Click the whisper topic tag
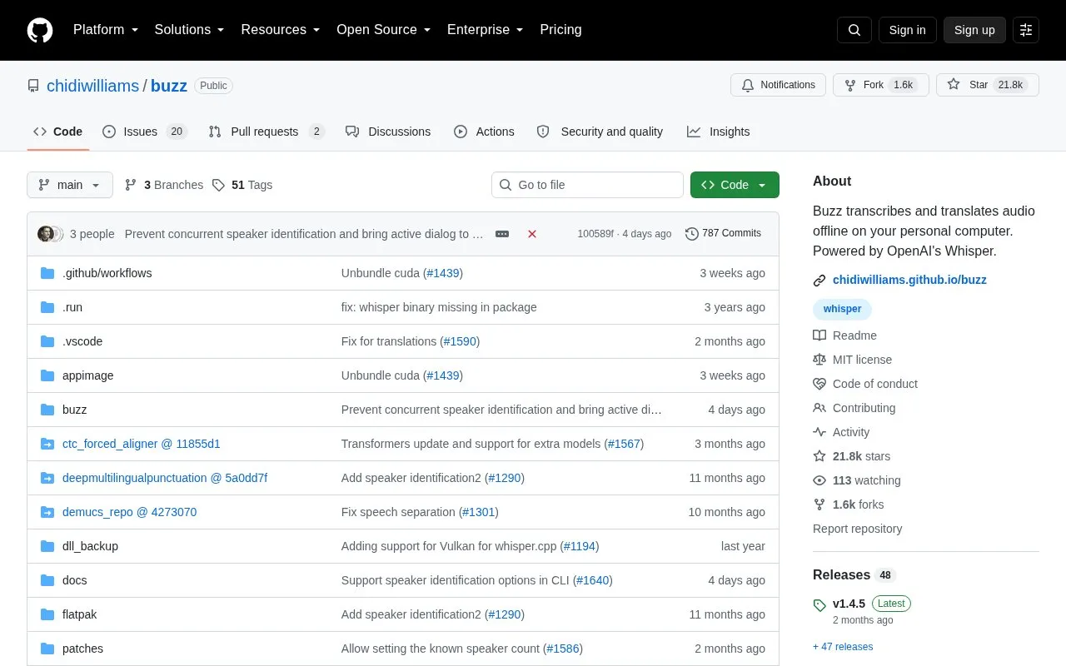The image size is (1066, 666). pyautogui.click(x=842, y=309)
